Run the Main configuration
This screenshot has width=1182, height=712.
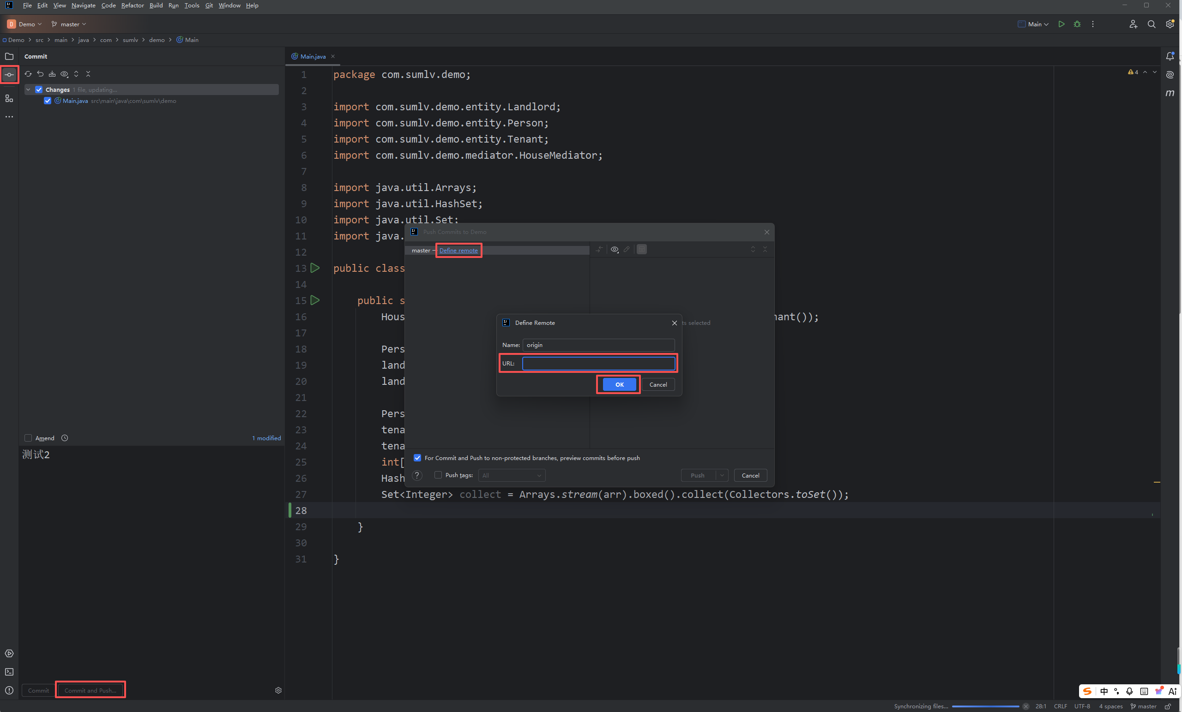[x=1061, y=24]
